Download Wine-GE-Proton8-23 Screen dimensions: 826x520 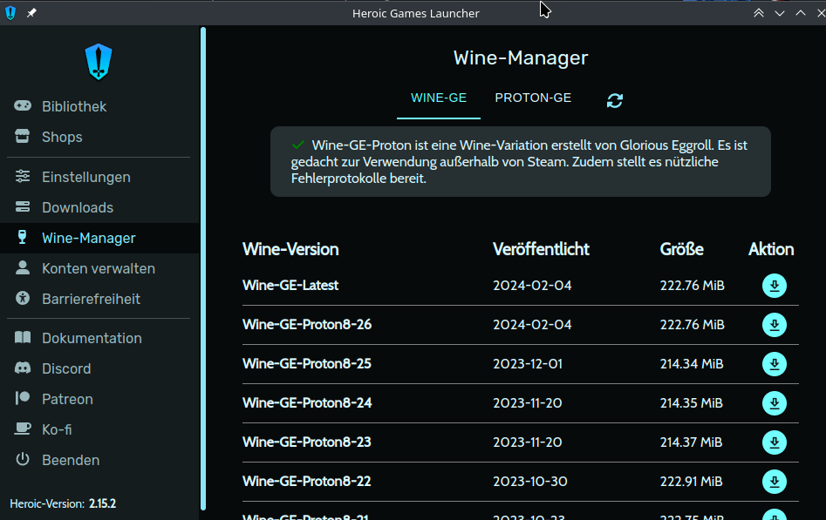[774, 442]
